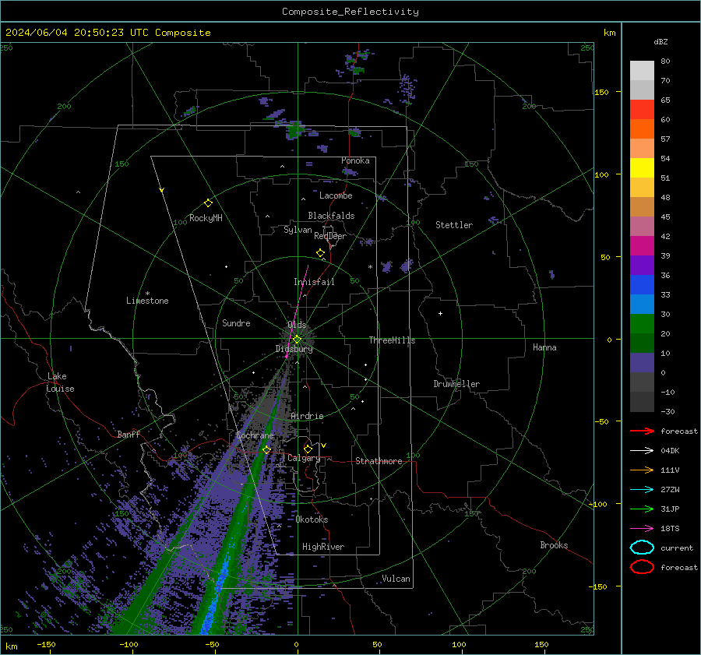Click the red forecast ellipse legend icon
This screenshot has width=701, height=655.
(642, 567)
